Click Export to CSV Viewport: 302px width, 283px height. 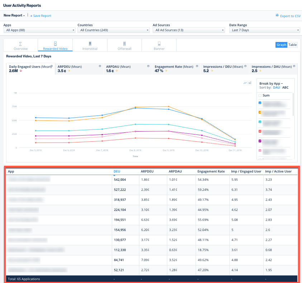pos(288,16)
